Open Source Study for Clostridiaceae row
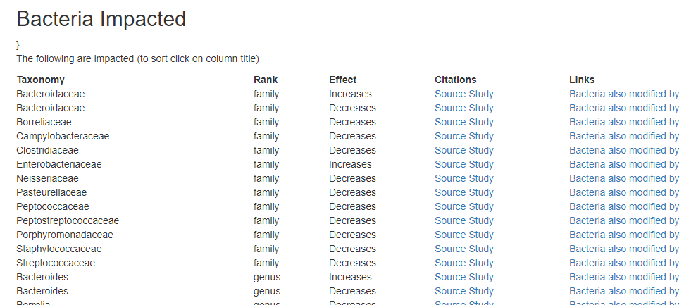Screen dimensions: 691x305 click(x=463, y=150)
